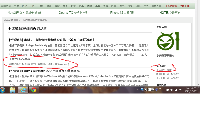
Task: Click the 註冊日期: 2011-03-23 text
Action: pos(168,74)
